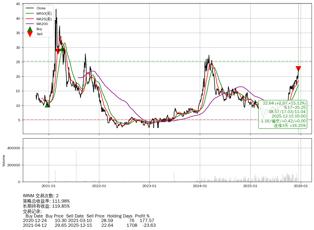Click the green Buy triangle in the legend

click(x=30, y=29)
